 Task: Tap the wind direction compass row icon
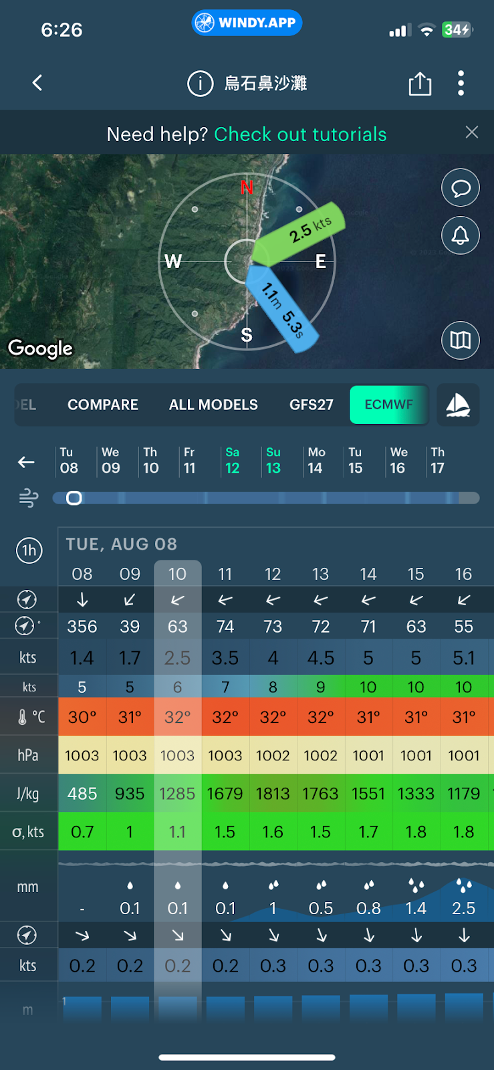tap(27, 599)
